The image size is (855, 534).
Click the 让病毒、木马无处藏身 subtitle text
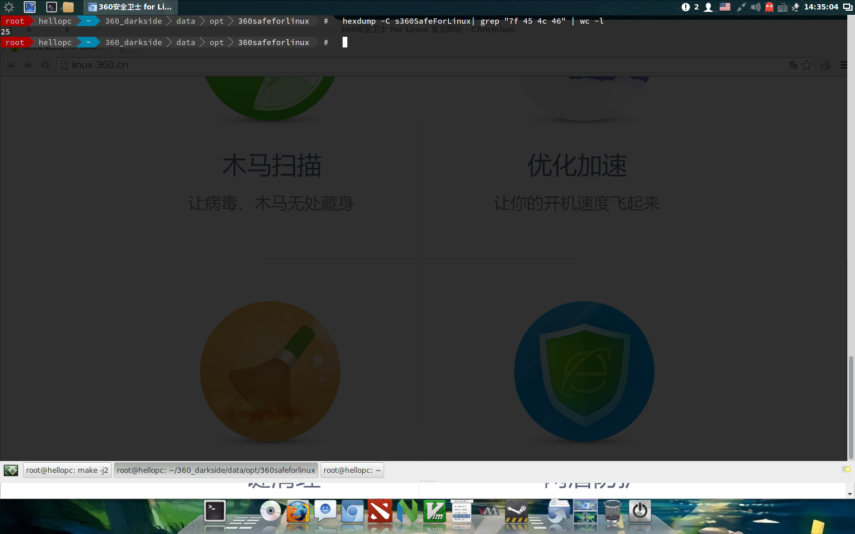(271, 204)
